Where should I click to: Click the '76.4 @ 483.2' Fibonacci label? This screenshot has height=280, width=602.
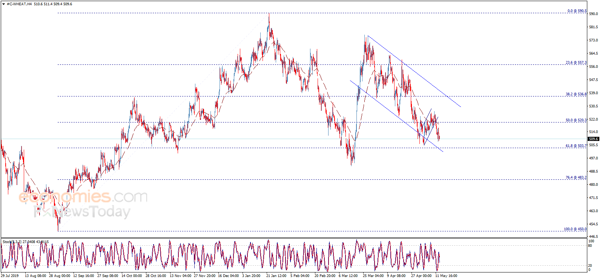tap(576, 177)
